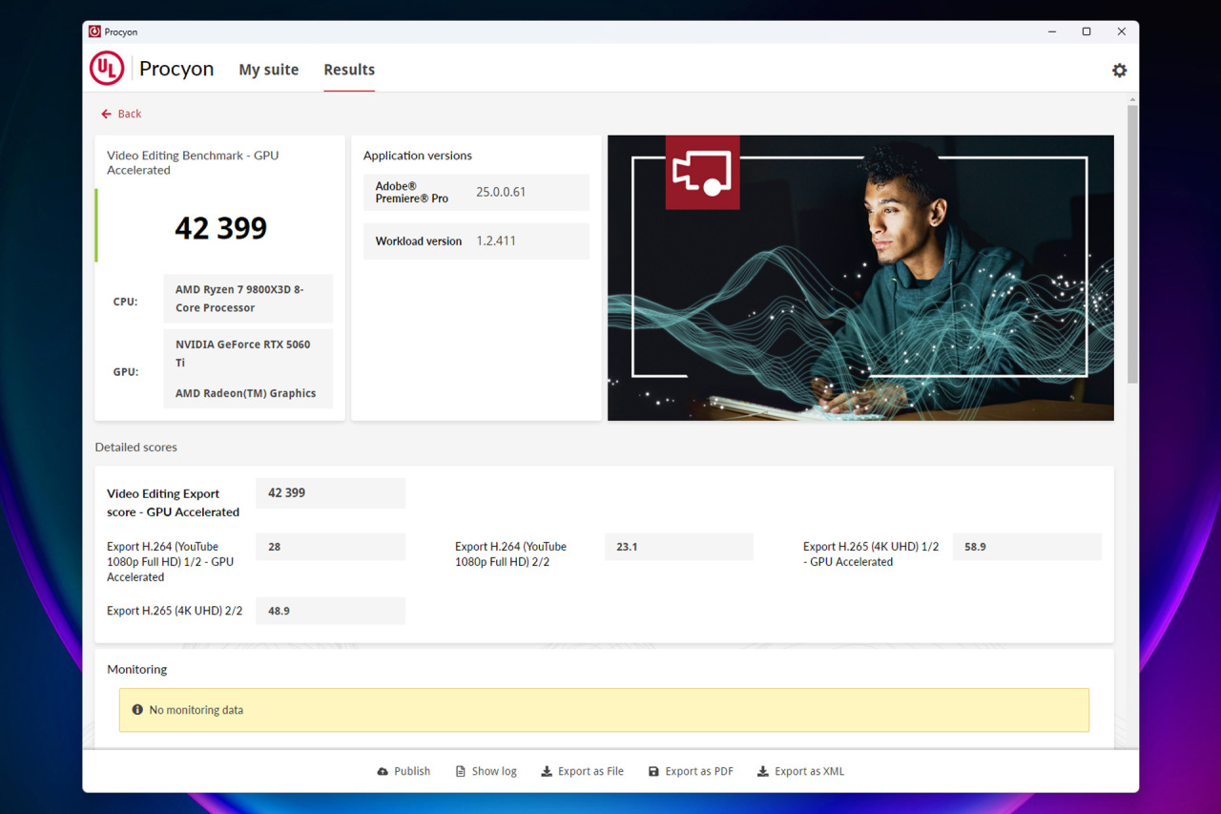This screenshot has width=1221, height=814.
Task: Click the Application versions heading
Action: click(418, 156)
